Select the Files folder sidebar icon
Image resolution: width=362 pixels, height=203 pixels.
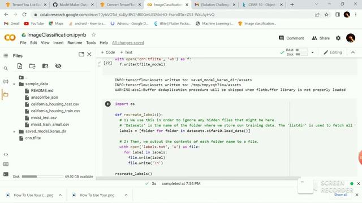(6, 95)
